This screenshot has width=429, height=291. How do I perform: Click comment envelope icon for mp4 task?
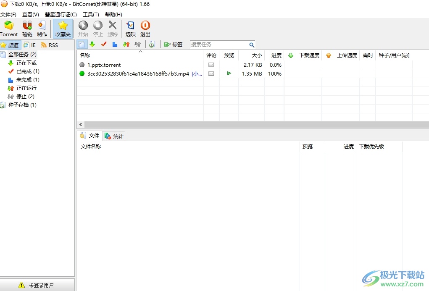[x=211, y=73]
